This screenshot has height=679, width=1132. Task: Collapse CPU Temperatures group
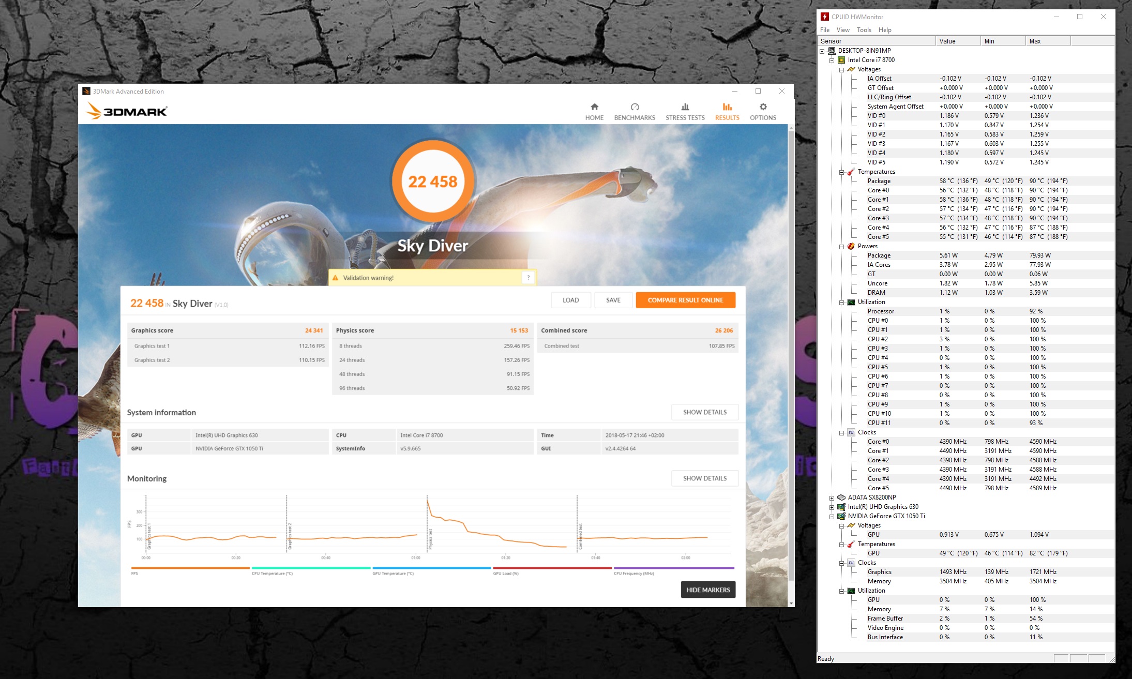(x=841, y=172)
